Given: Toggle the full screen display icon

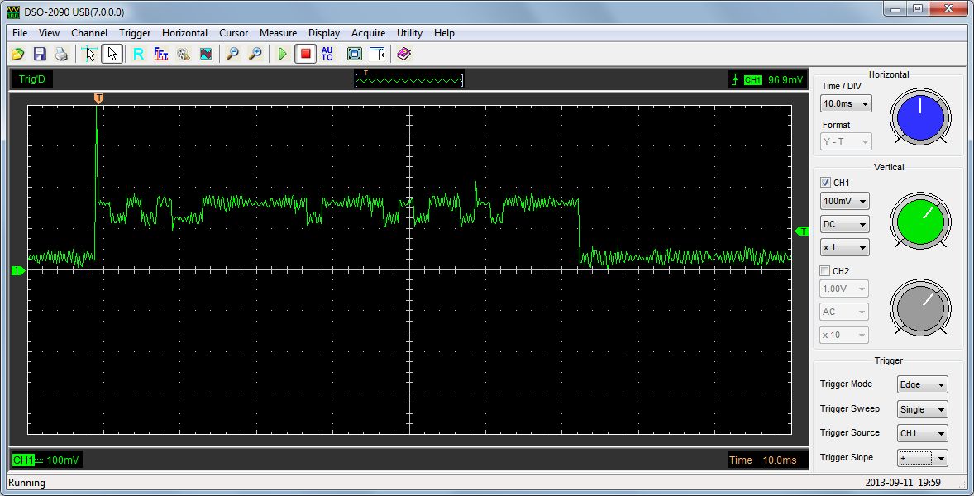Looking at the screenshot, I should [x=355, y=54].
